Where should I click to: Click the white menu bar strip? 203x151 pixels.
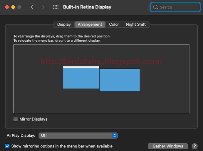click(81, 67)
